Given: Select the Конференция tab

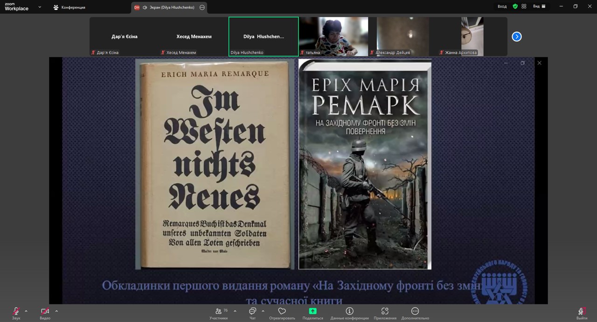Looking at the screenshot, I should click(x=69, y=7).
